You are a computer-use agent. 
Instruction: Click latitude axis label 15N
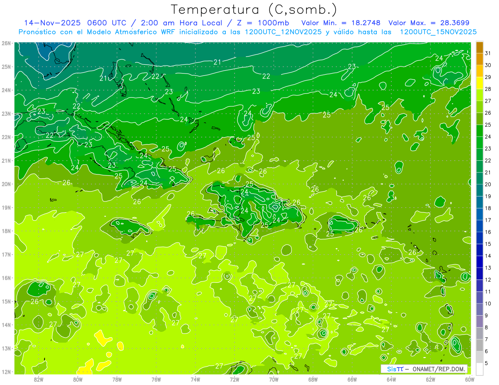(6, 301)
